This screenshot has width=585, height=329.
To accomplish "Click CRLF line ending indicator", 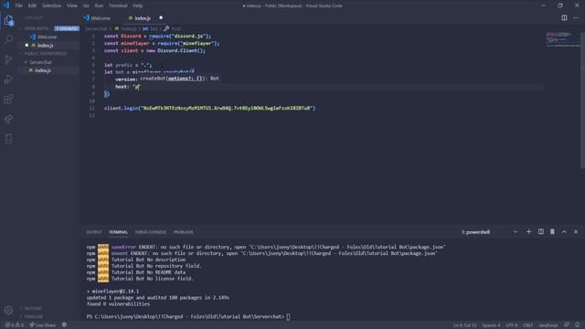I will pyautogui.click(x=528, y=325).
